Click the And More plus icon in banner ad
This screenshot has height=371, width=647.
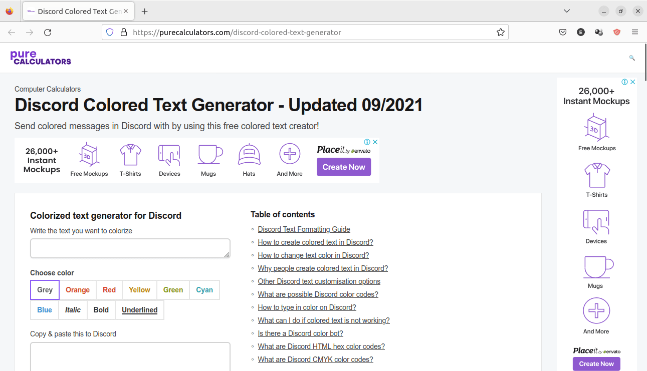click(x=290, y=154)
